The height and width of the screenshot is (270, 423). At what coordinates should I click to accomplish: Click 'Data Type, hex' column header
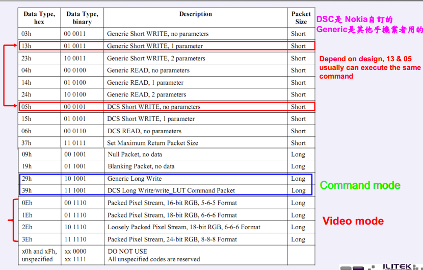point(39,18)
